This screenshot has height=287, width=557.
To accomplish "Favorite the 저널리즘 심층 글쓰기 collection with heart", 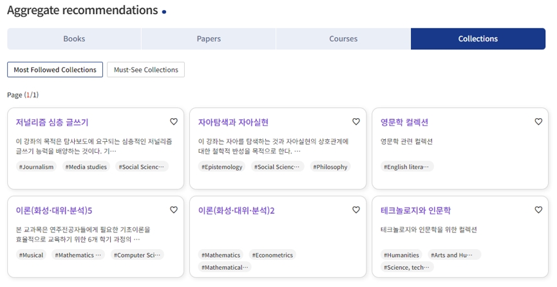I will (x=174, y=121).
